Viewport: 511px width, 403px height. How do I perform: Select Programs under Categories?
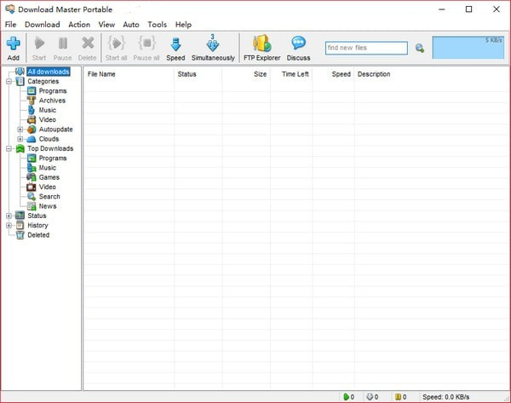53,90
